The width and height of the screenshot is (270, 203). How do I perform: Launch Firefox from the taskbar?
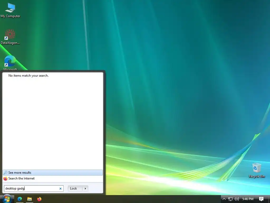click(x=39, y=199)
